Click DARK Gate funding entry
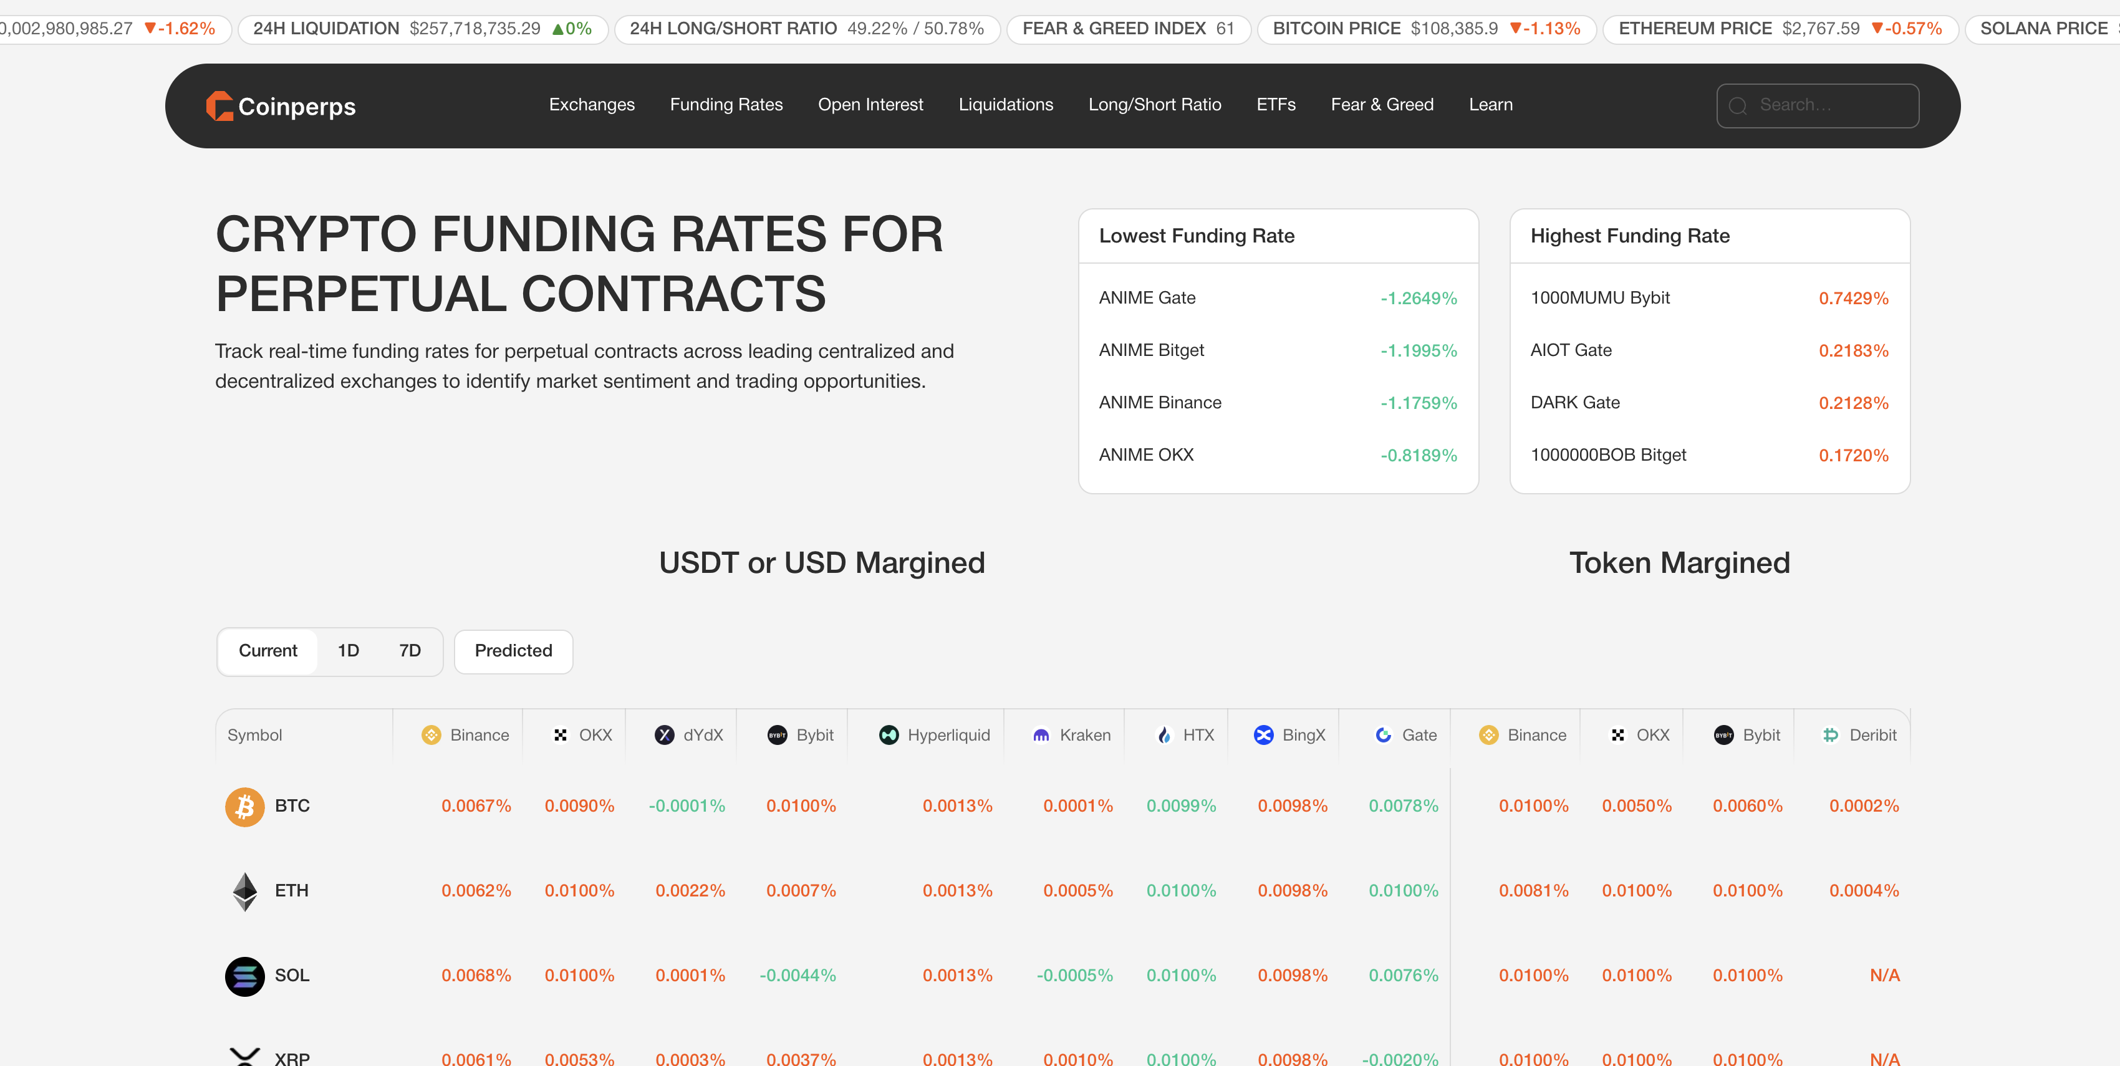The height and width of the screenshot is (1066, 2120). coord(1709,403)
